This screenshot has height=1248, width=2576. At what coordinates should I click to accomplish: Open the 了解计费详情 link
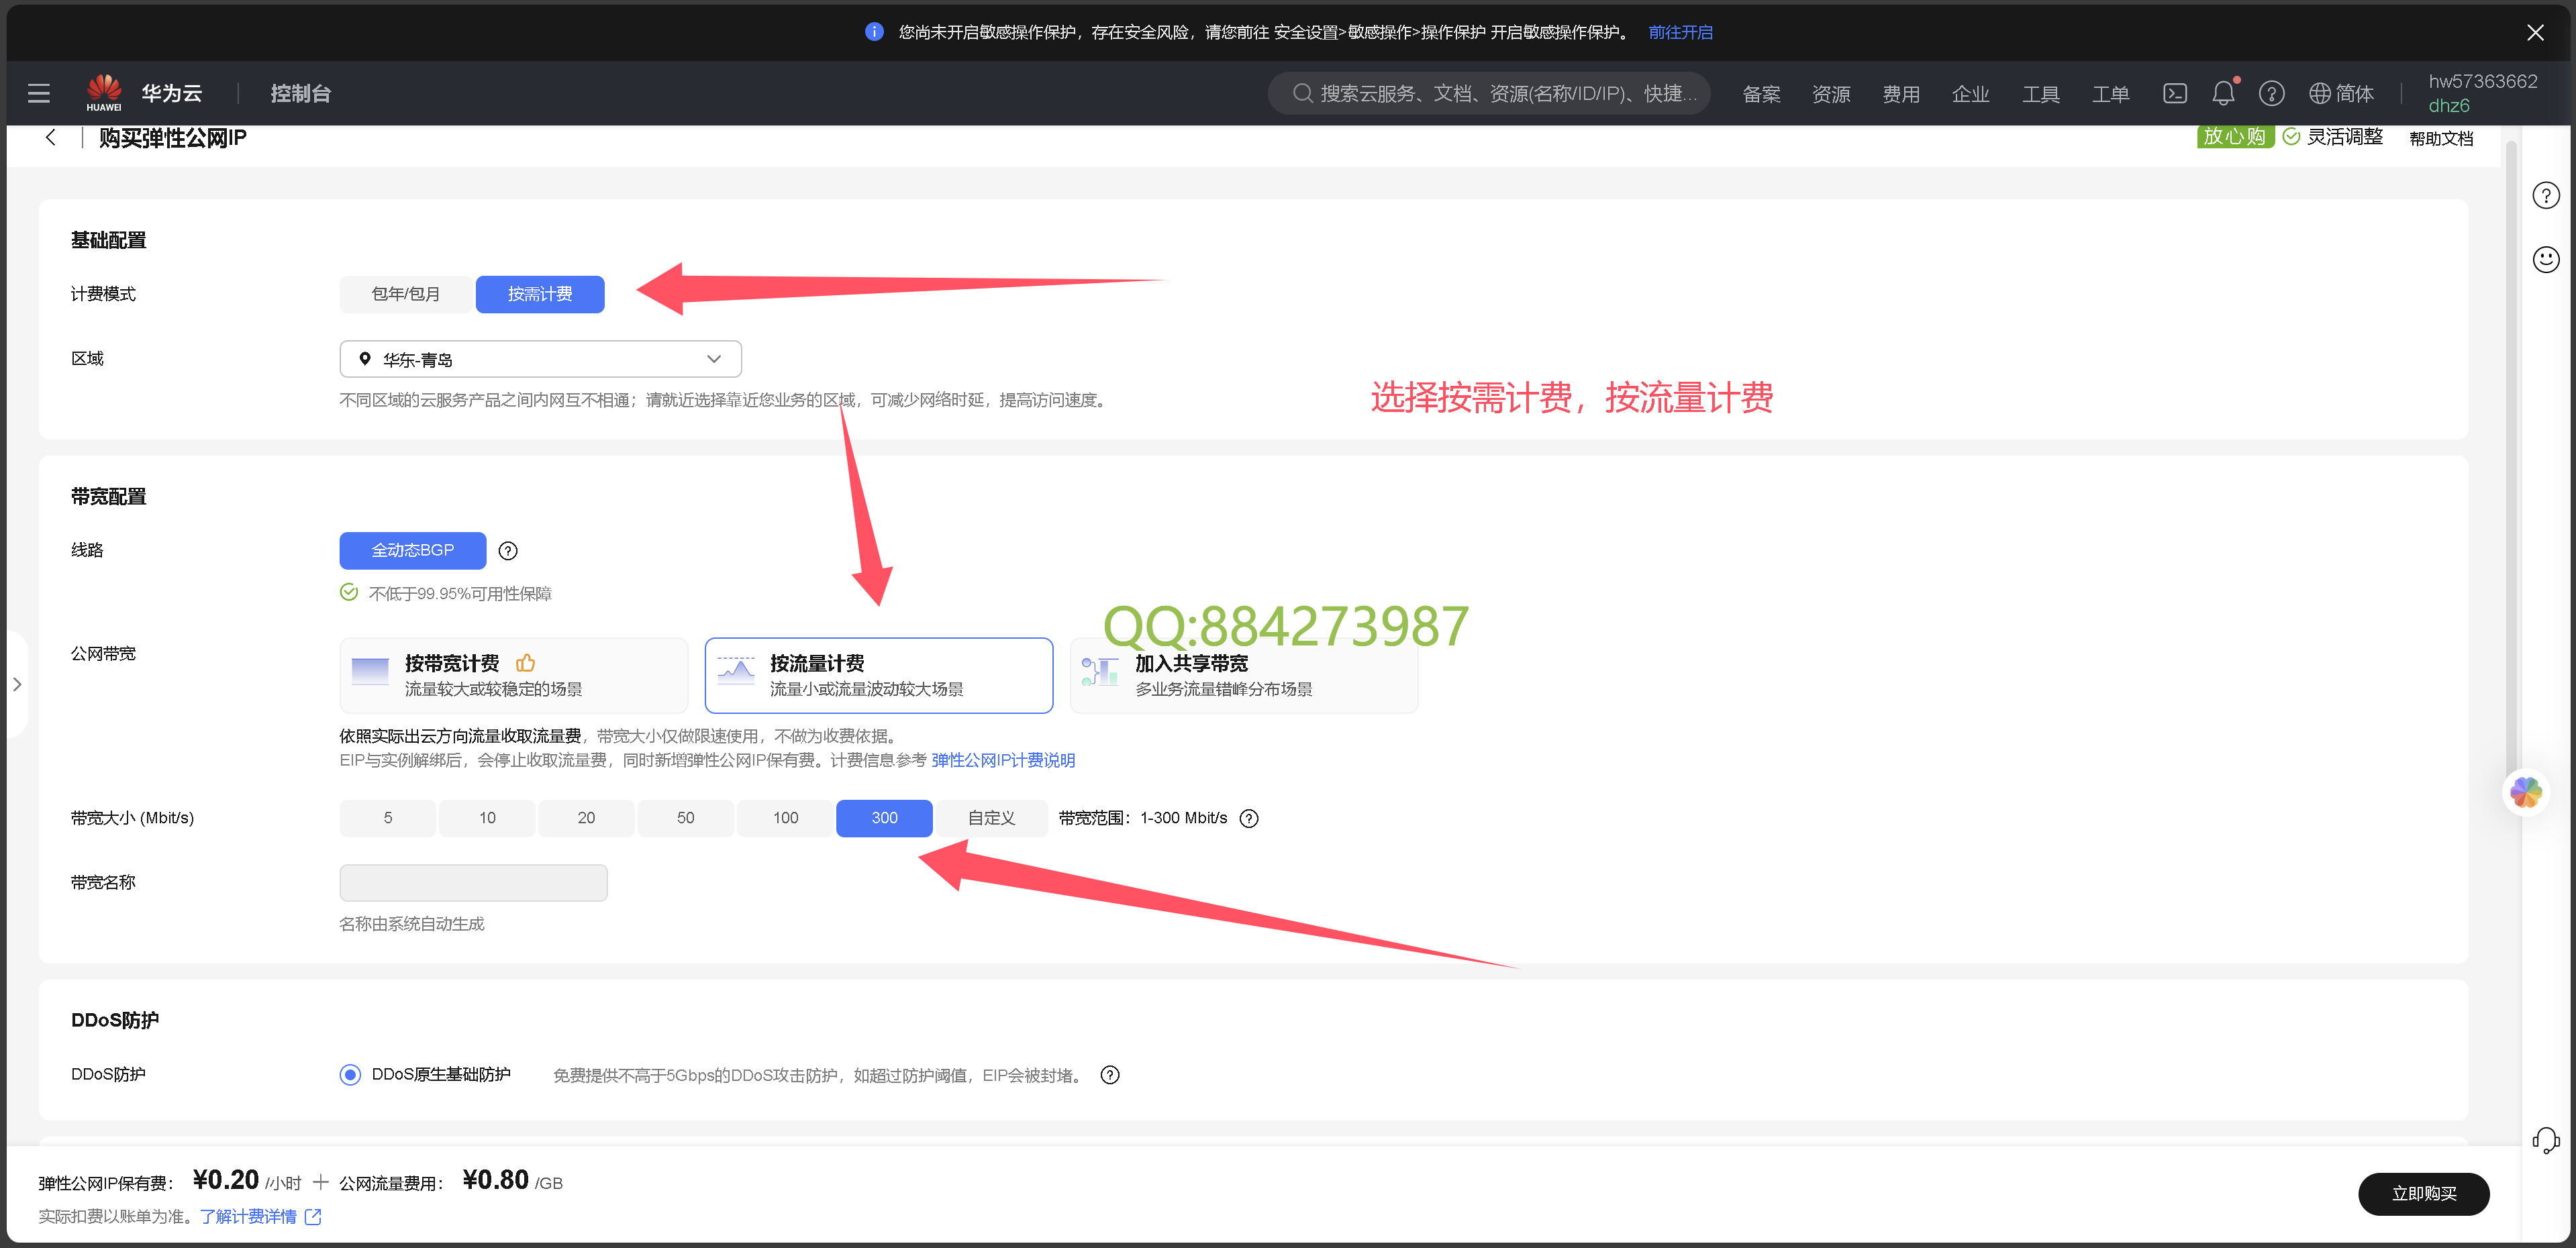click(x=248, y=1217)
